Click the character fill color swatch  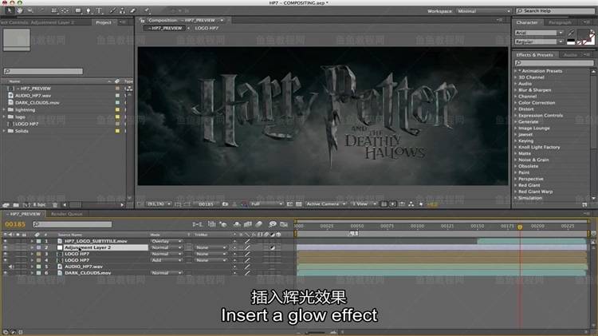point(582,34)
